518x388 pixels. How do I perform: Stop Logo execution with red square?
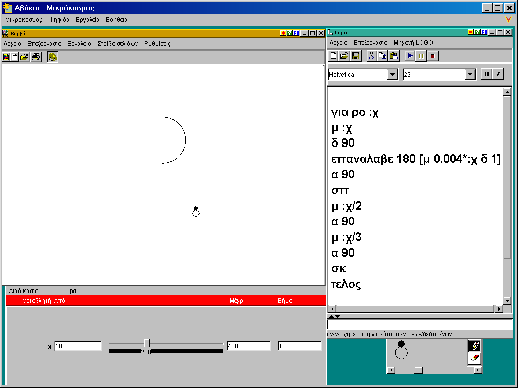[432, 56]
